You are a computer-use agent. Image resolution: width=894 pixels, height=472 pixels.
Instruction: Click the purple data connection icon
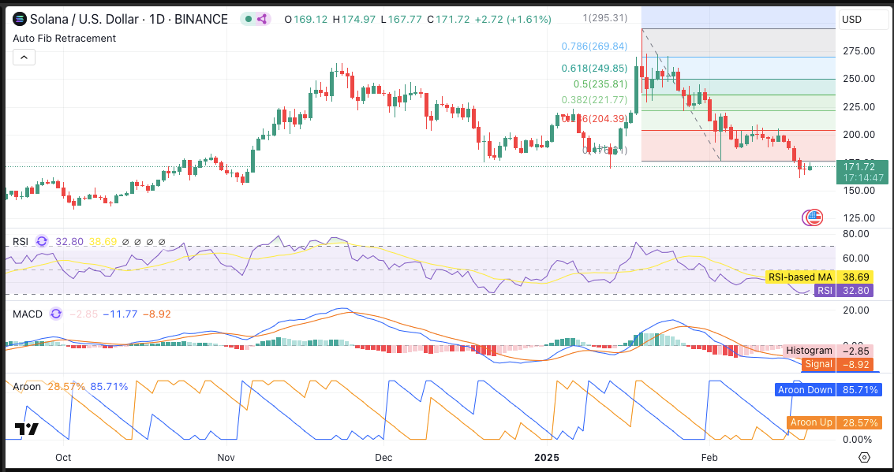point(262,20)
